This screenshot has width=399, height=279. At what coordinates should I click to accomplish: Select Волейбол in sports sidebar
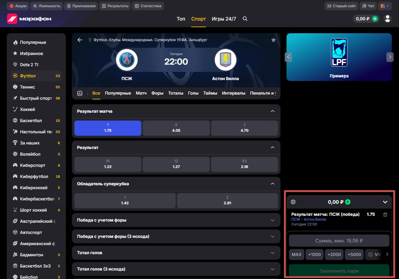(36, 154)
